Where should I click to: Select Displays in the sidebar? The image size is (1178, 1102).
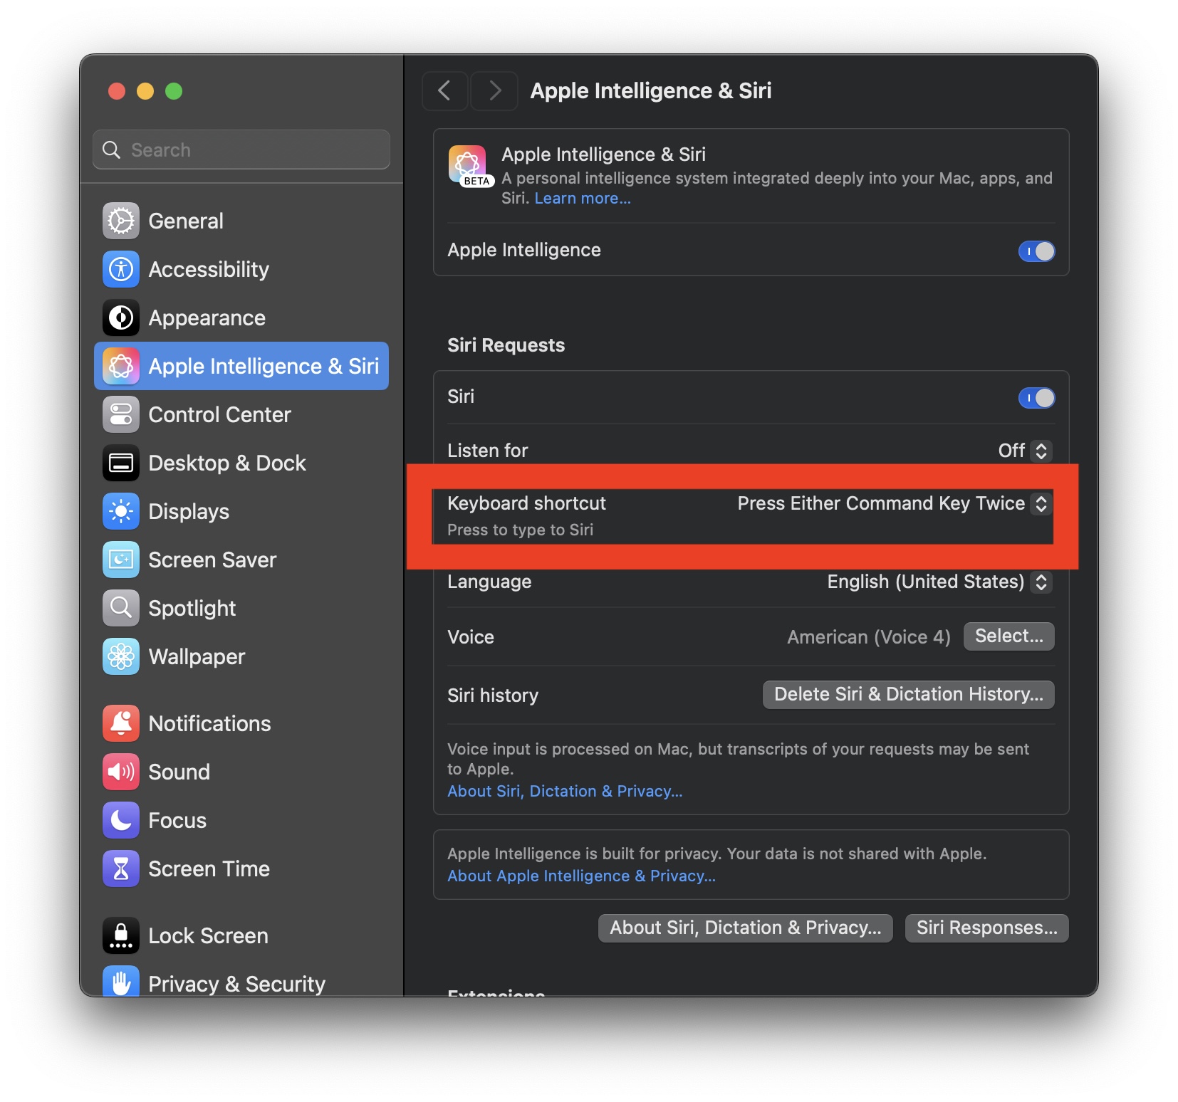[241, 511]
